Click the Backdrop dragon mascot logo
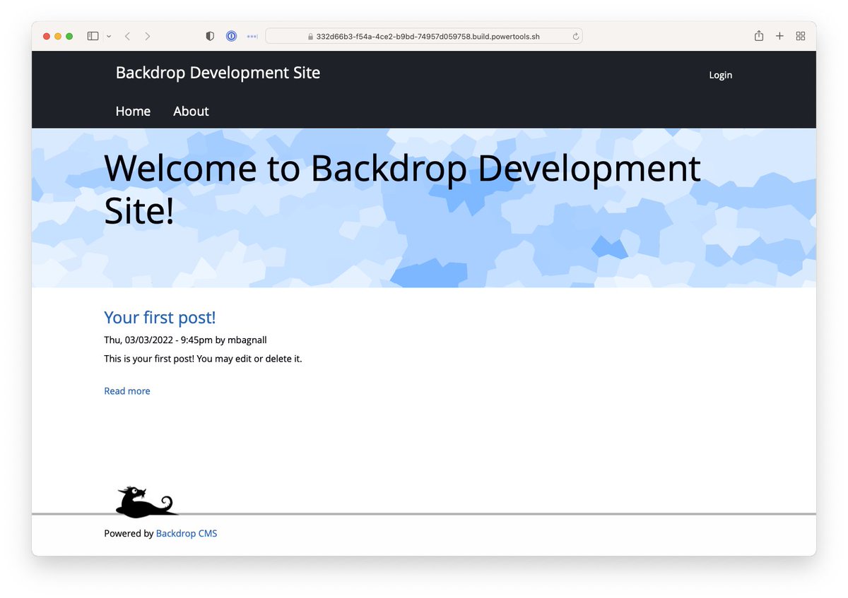 pos(146,501)
